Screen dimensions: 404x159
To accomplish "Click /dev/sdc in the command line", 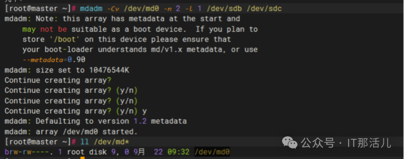I will pyautogui.click(x=264, y=9).
